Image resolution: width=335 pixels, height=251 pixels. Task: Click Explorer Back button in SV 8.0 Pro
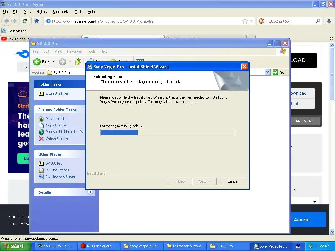coord(42,62)
